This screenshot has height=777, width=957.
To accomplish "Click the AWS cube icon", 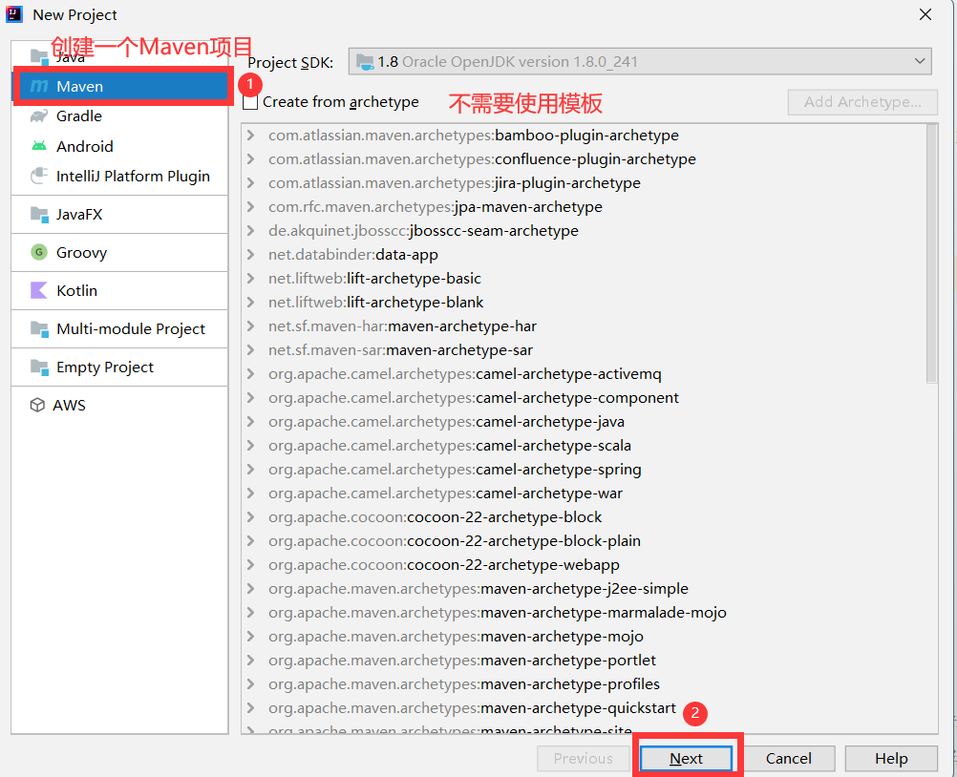I will click(x=37, y=405).
